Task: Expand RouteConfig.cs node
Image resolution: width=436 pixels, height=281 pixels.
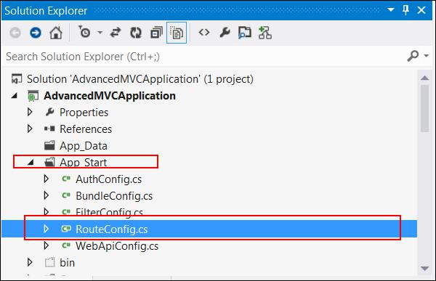Action: coord(47,229)
